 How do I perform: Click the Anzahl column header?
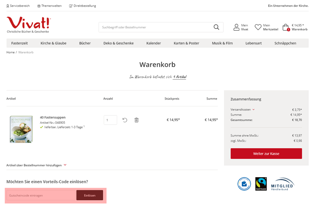(108, 98)
